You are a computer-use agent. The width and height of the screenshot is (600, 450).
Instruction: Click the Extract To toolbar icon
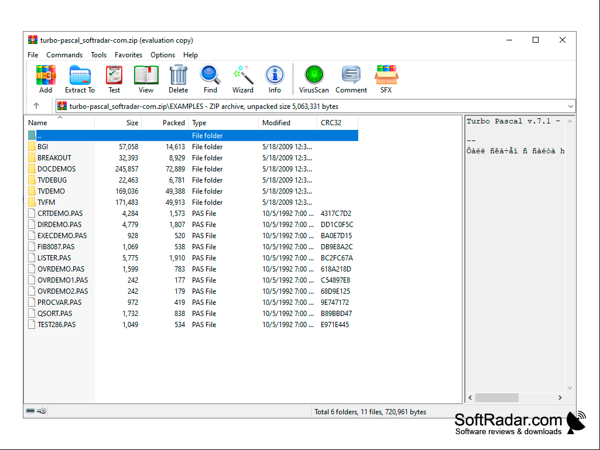(x=80, y=75)
